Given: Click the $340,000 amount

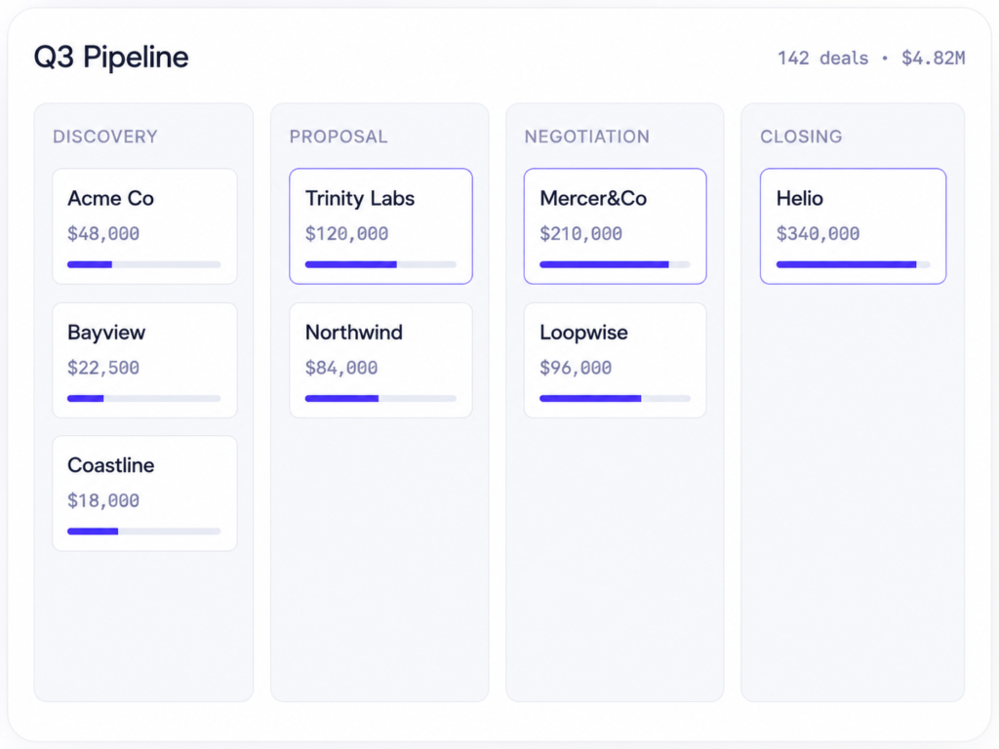Looking at the screenshot, I should pos(819,234).
